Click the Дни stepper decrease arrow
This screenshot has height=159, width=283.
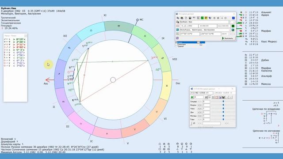[199, 112]
